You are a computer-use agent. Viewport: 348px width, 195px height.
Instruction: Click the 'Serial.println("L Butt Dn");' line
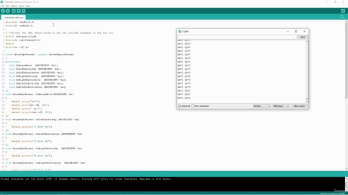(32, 141)
